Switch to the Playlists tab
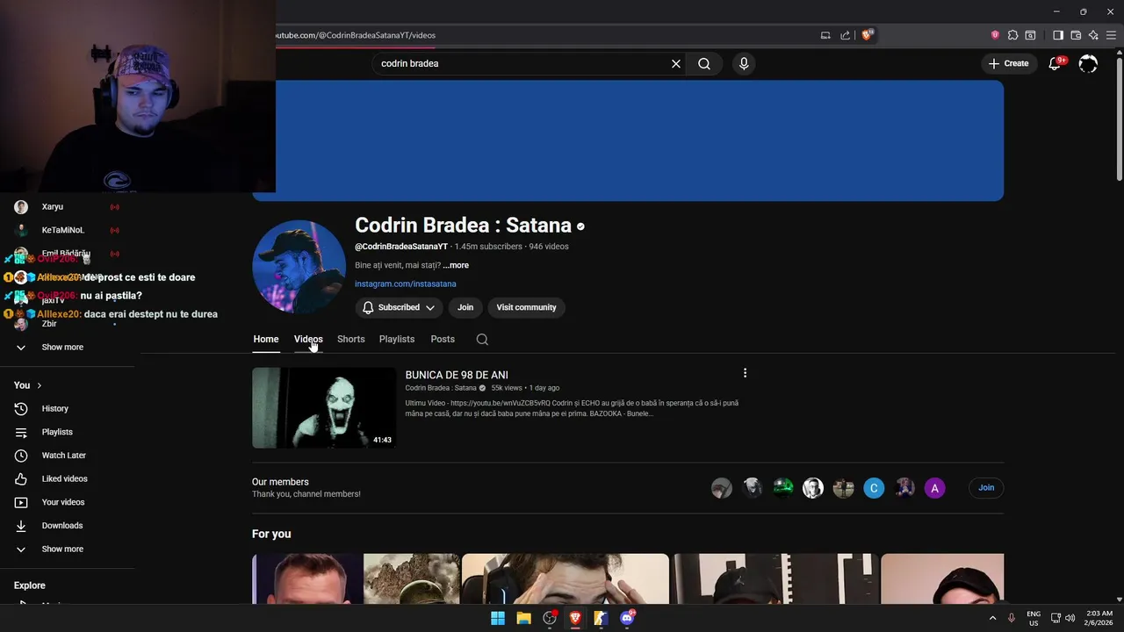 [x=397, y=339]
